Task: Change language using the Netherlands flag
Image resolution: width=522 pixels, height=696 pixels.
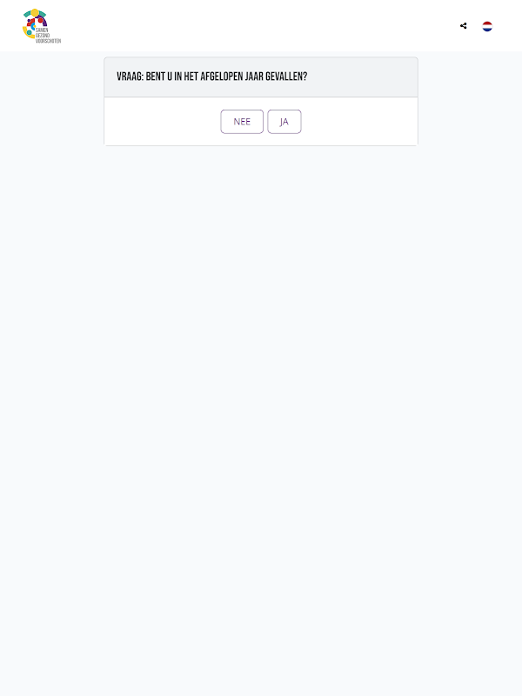Action: tap(487, 26)
